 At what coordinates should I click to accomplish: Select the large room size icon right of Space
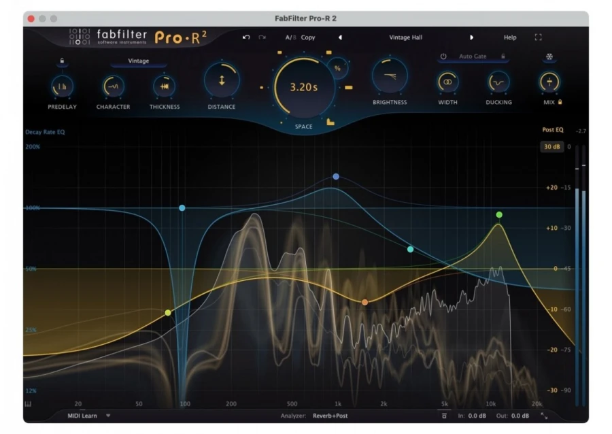click(x=349, y=88)
